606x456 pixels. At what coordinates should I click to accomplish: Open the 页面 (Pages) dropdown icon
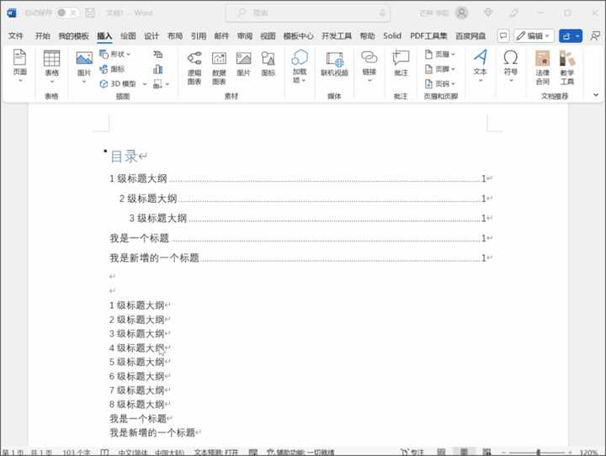point(20,66)
